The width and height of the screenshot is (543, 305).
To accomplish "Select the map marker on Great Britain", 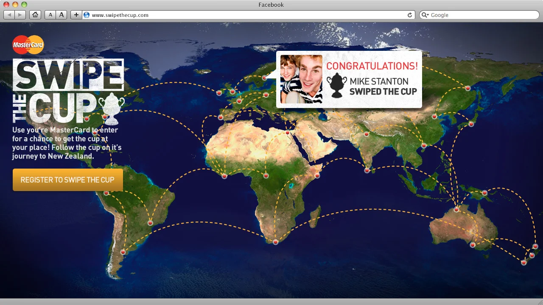I will [232, 91].
